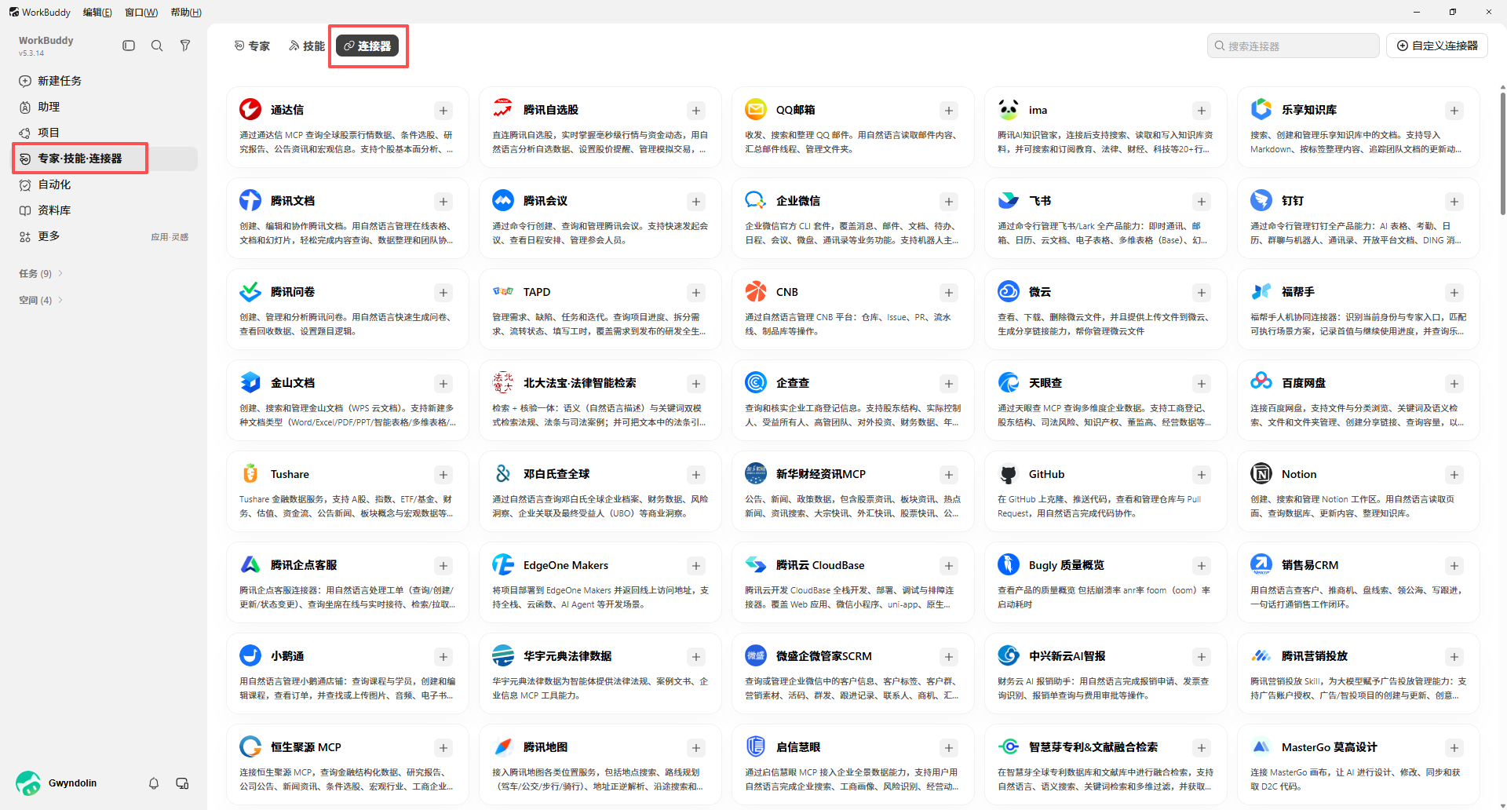This screenshot has width=1507, height=810.
Task: Click the filter funnel icon in sidebar
Action: [x=185, y=46]
